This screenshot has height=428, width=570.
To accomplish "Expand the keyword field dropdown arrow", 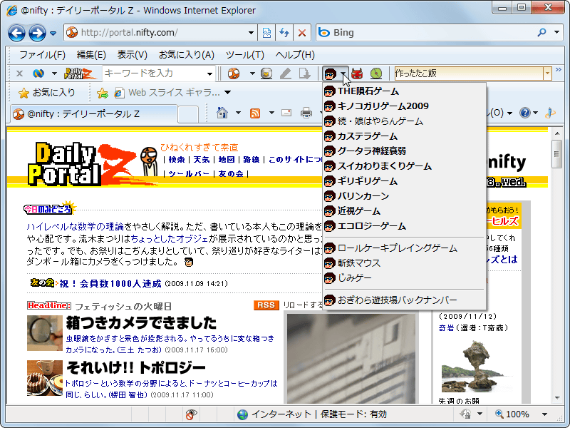I will click(209, 74).
